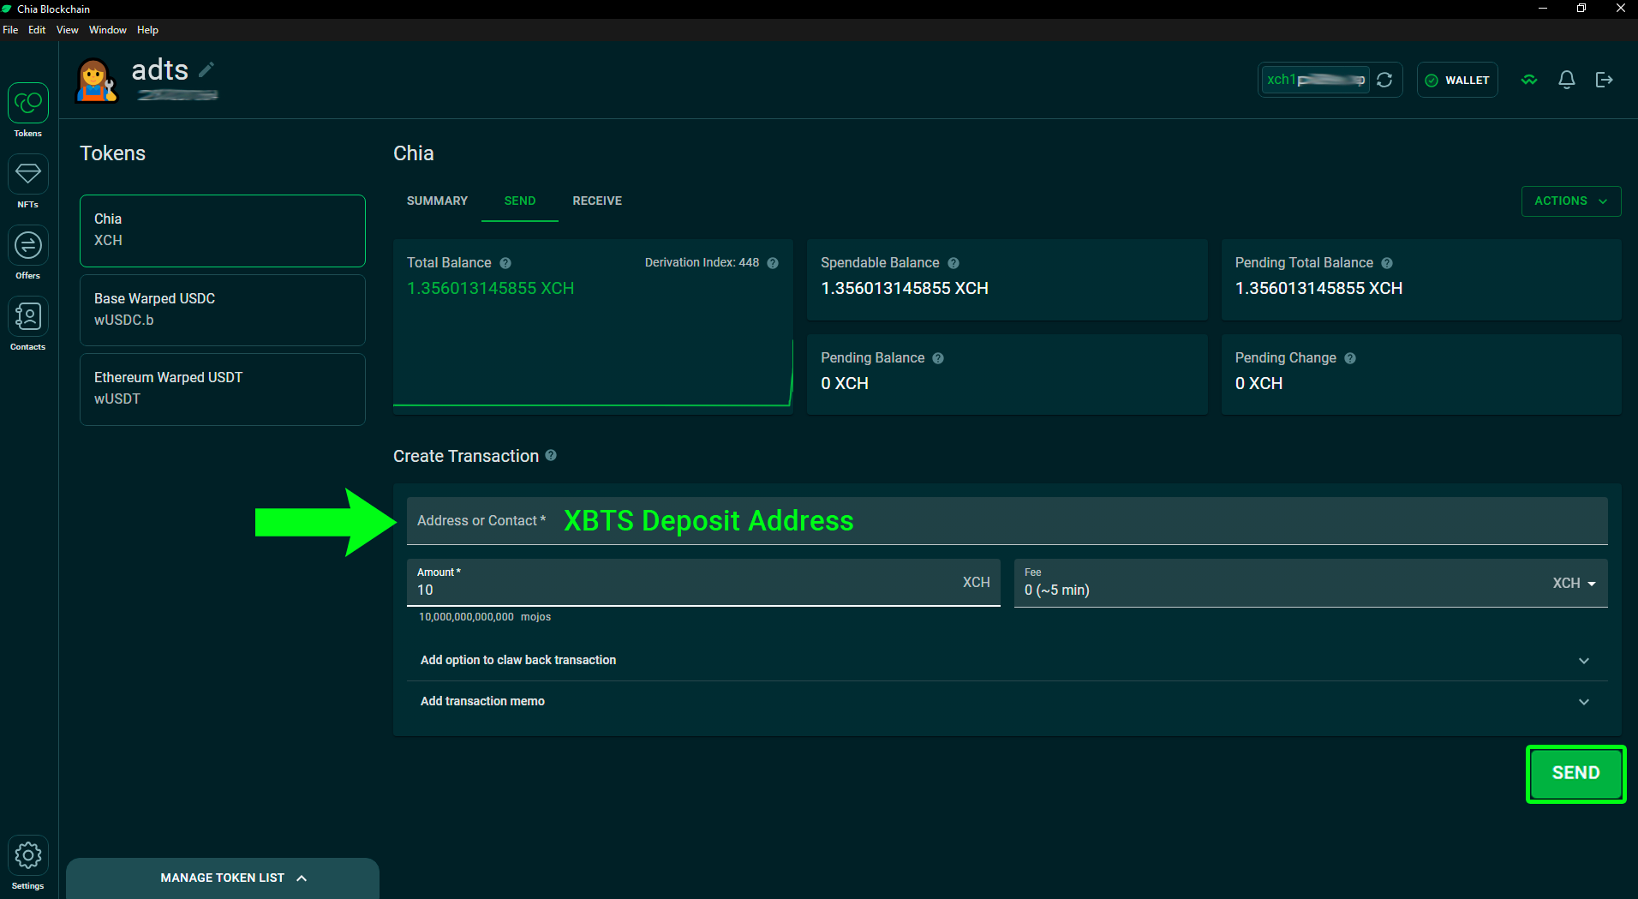Click the WALLET sync status button
This screenshot has width=1638, height=899.
tap(1457, 80)
